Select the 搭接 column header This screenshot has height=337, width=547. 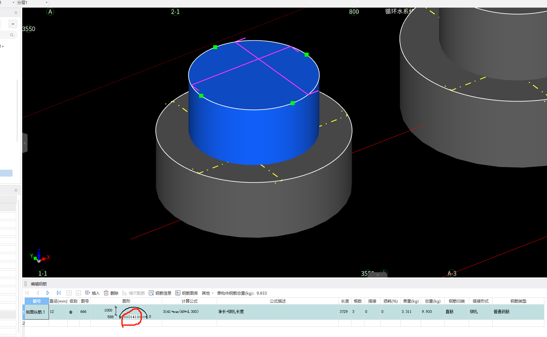tap(372, 301)
